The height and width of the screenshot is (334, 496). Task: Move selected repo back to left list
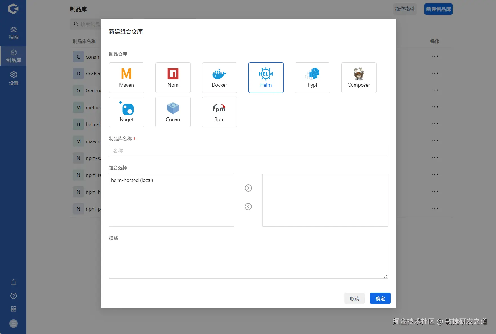(248, 206)
